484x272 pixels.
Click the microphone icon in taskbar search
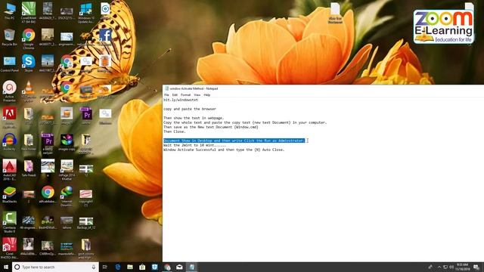94,267
